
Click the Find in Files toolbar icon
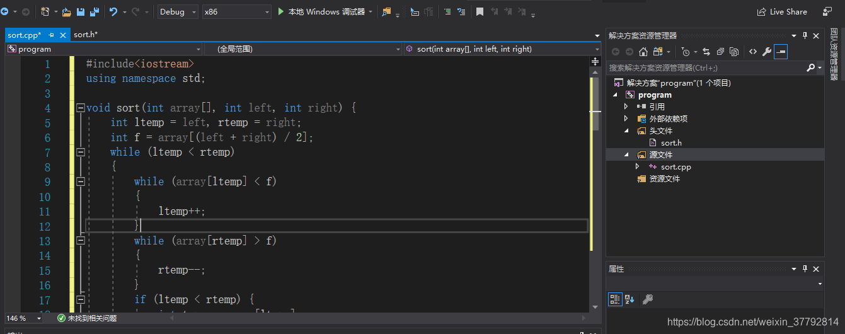(x=386, y=12)
